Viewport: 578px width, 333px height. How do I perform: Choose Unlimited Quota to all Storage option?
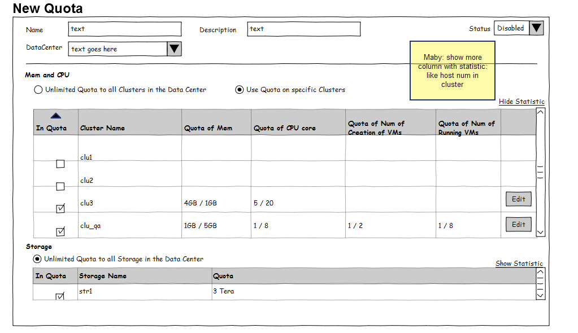(x=37, y=259)
